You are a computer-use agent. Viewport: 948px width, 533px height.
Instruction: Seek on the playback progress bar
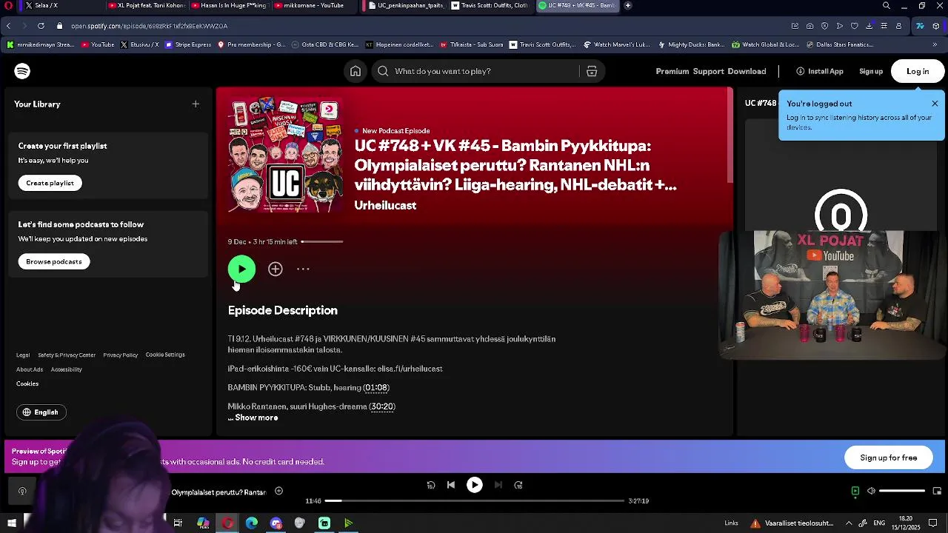[x=475, y=501]
